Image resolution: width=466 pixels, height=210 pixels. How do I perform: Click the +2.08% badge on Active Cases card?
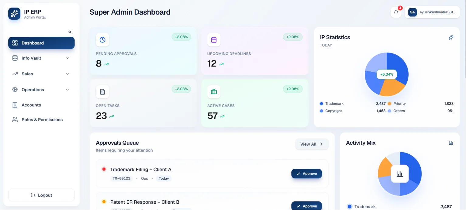[x=293, y=89]
